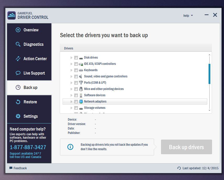Click the GameFuel Driver Control logo icon
The height and width of the screenshot is (180, 224).
[12, 15]
